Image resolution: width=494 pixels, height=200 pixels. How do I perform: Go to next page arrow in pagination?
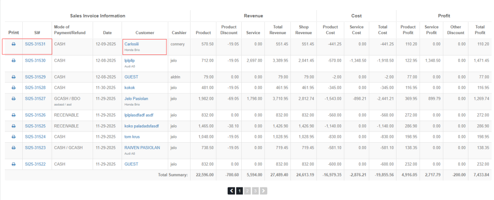coord(263,191)
